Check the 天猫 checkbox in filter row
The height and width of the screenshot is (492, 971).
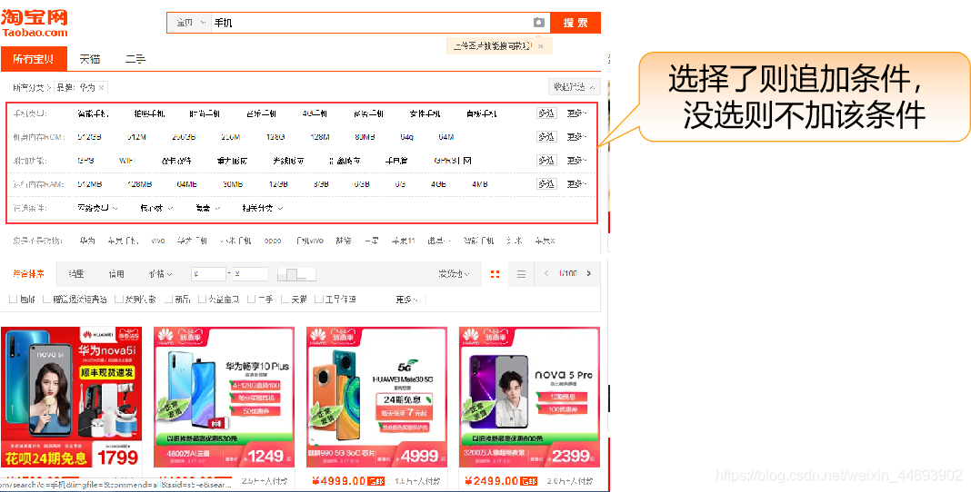pyautogui.click(x=285, y=300)
